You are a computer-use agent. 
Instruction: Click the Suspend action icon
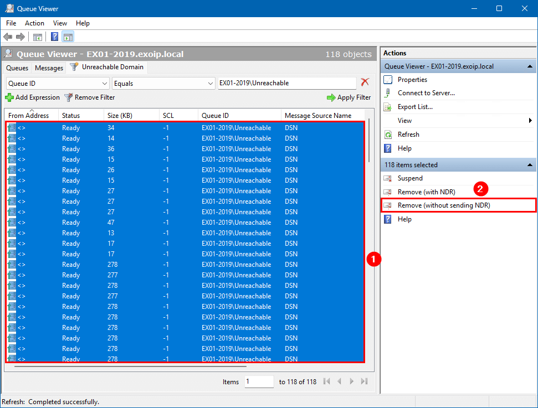pos(388,178)
